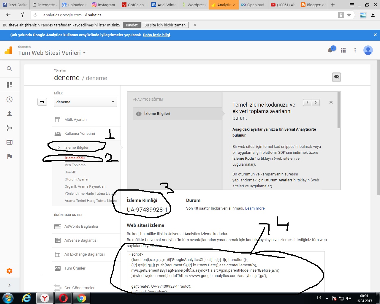Select Arama Terimi Hariç Tutma Listesi

point(91,201)
